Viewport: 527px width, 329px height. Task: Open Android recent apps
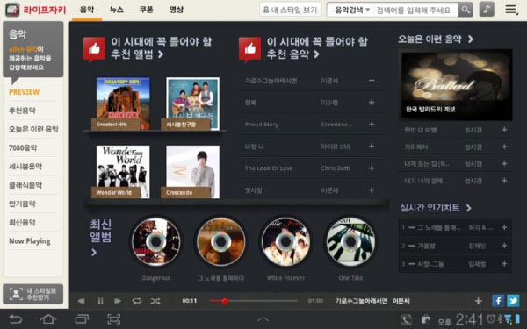82,319
